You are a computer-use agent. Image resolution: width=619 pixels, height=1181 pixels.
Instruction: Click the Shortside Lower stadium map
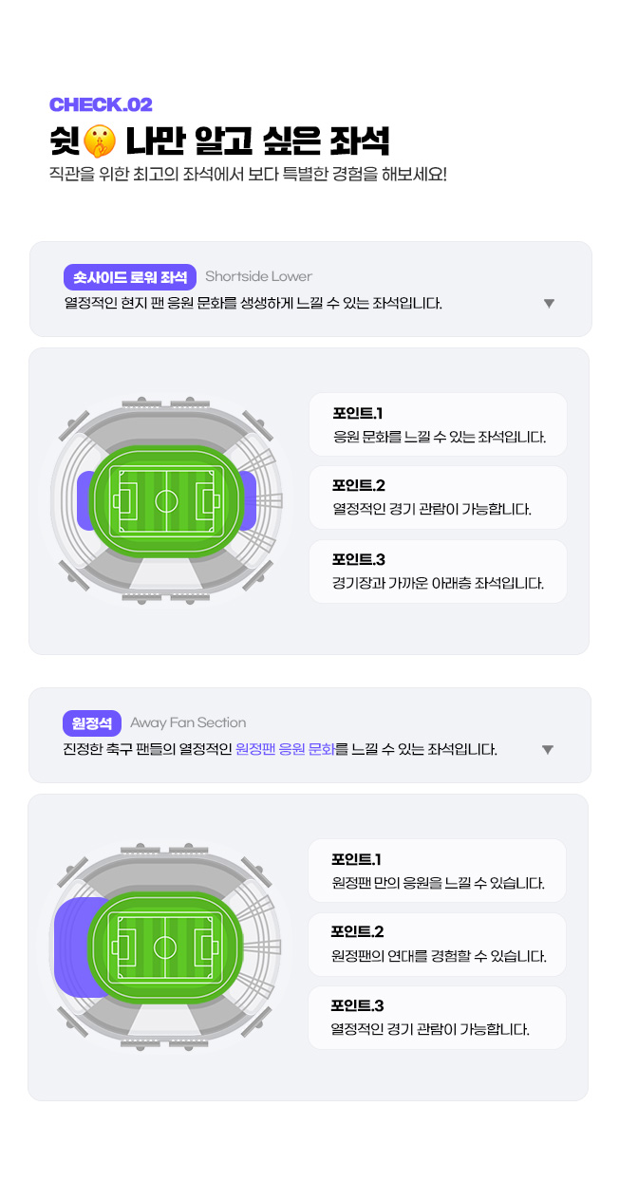click(x=166, y=499)
